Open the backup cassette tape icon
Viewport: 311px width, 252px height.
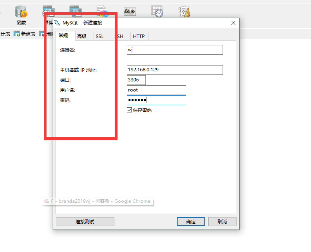coord(130,12)
